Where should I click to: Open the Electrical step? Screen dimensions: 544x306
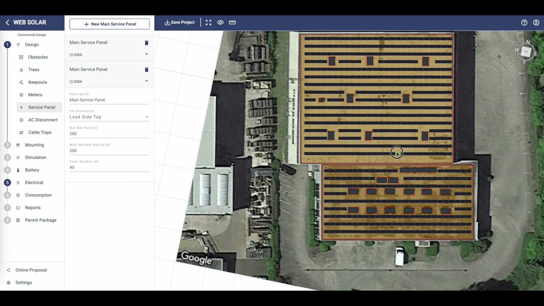tap(34, 182)
